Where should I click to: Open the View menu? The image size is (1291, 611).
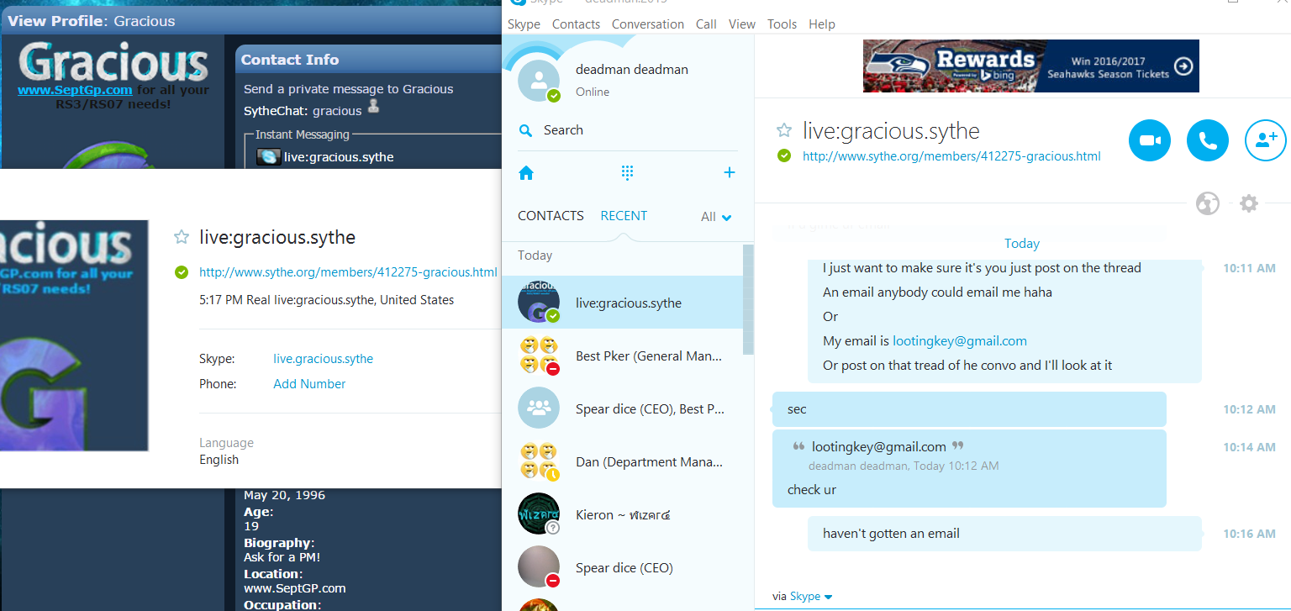pyautogui.click(x=742, y=24)
